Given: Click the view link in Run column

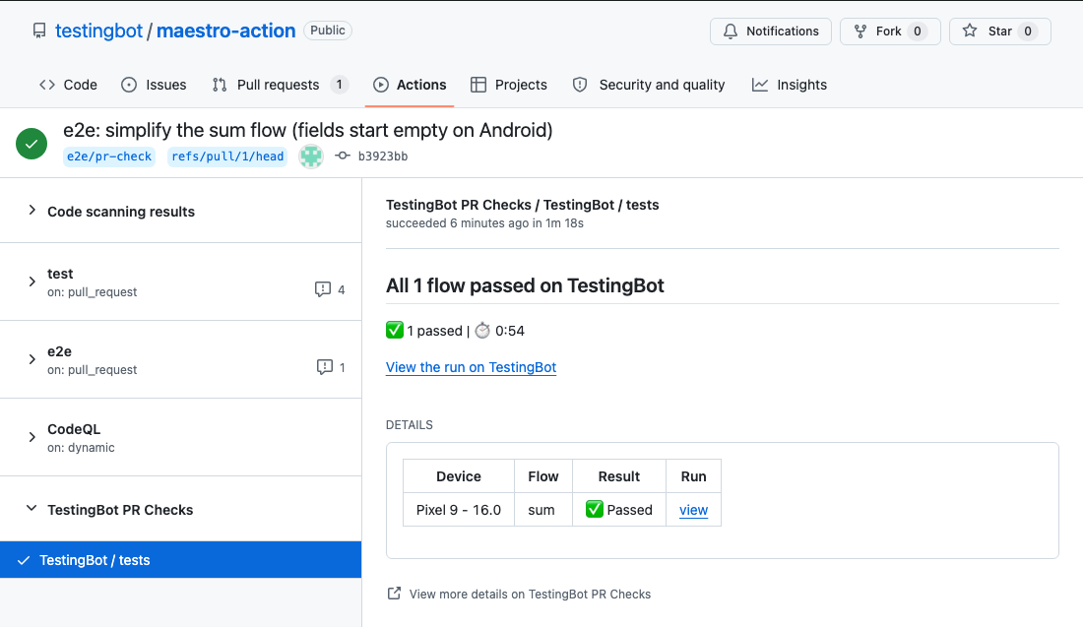Looking at the screenshot, I should [693, 510].
